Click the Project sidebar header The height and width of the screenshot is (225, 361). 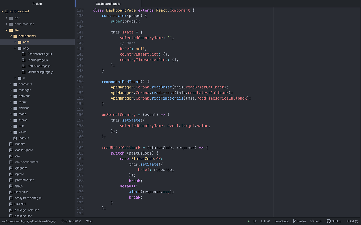click(37, 4)
